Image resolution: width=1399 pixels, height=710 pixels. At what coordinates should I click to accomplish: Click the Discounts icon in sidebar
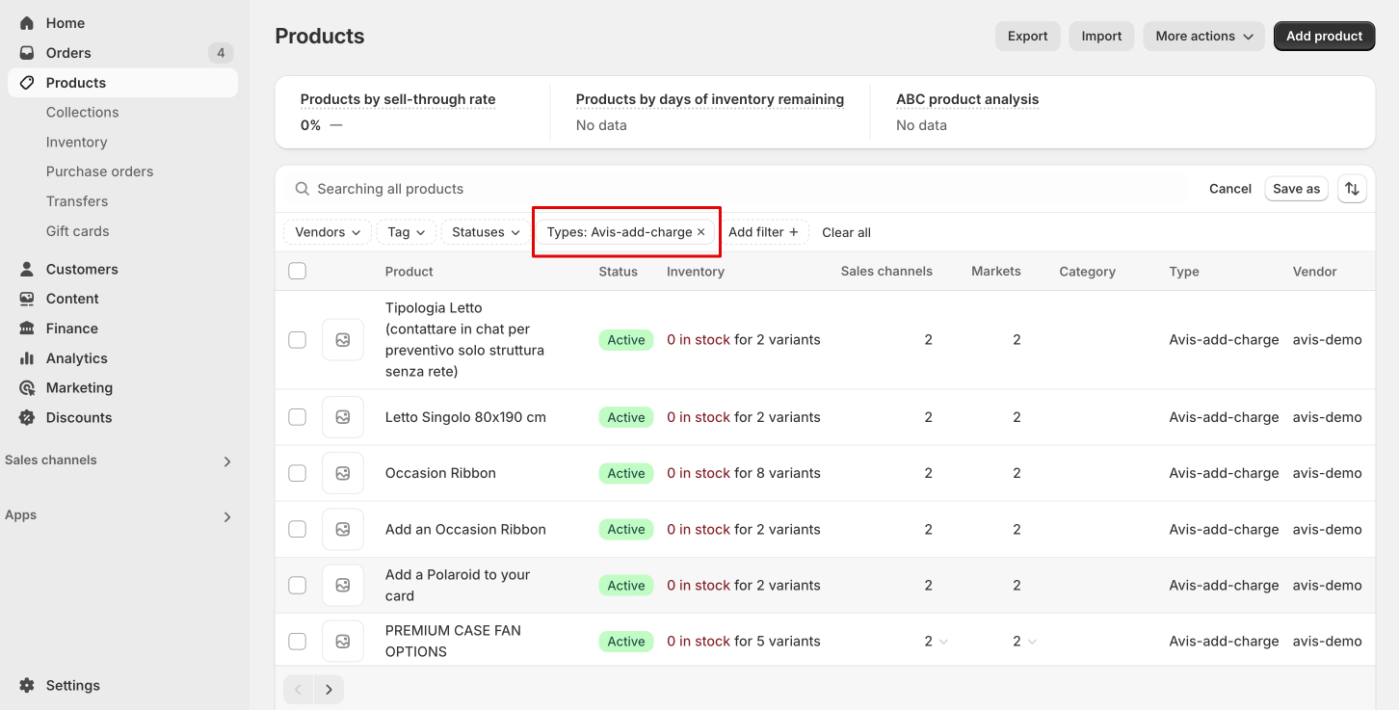(27, 418)
